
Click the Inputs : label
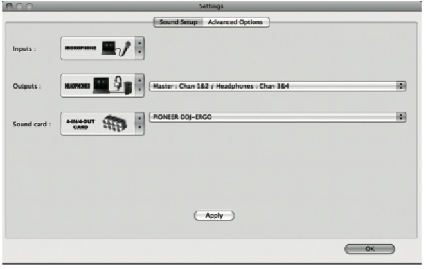[x=24, y=49]
